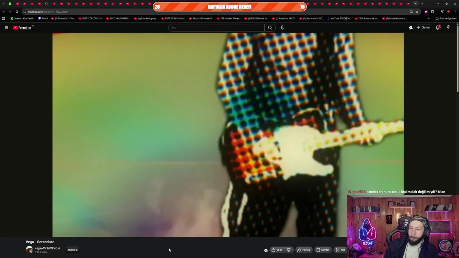Open the vegaofficialVEVO channel avatar
Screen dimensions: 459x258
pyautogui.click(x=29, y=250)
